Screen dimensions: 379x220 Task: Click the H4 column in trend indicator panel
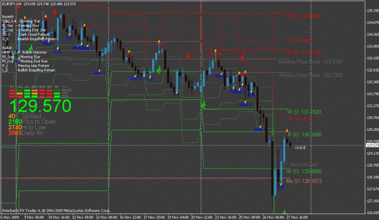(x=20, y=87)
